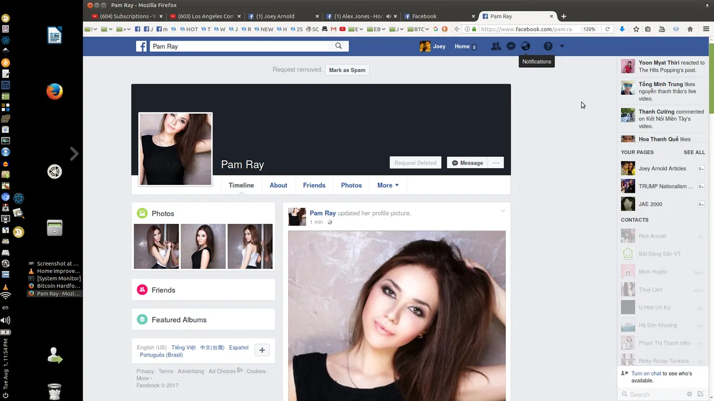Click the Gmail bookmark icon in toolbar
714x401 pixels.
(x=334, y=29)
